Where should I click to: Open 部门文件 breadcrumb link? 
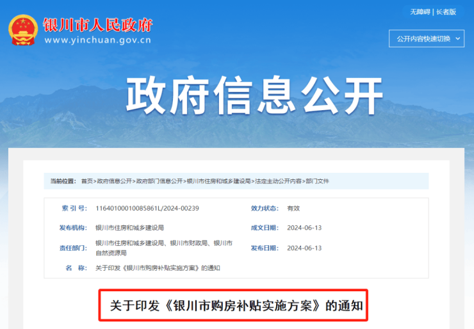click(318, 181)
